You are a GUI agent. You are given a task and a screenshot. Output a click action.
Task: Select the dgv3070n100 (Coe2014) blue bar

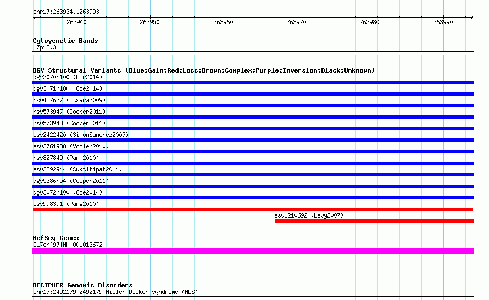click(253, 82)
